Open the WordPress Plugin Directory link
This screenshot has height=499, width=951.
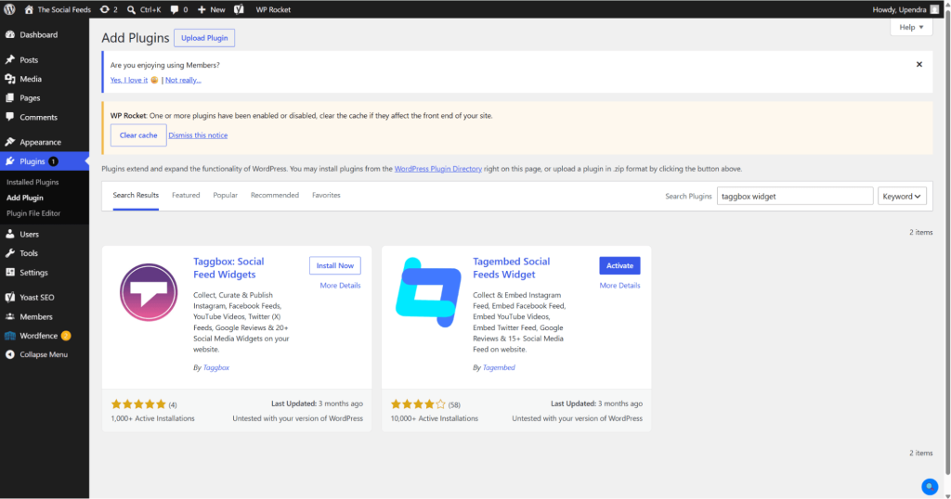click(x=438, y=169)
